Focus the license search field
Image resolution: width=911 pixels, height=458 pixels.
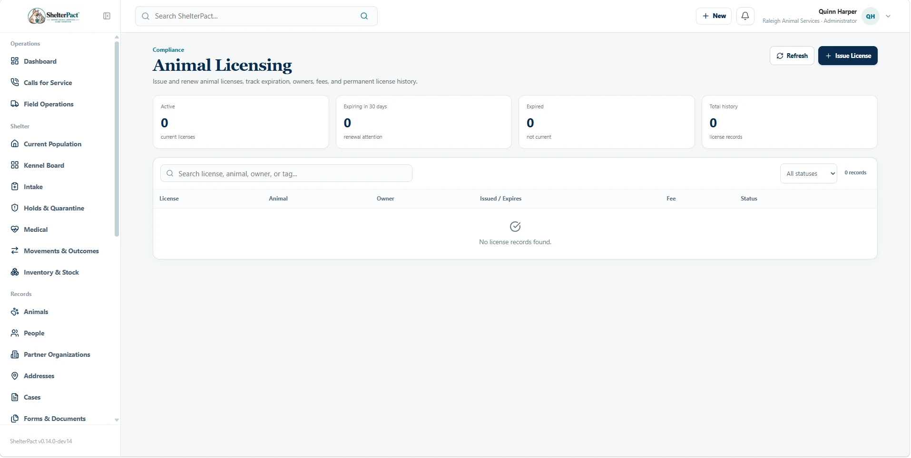[x=286, y=173]
